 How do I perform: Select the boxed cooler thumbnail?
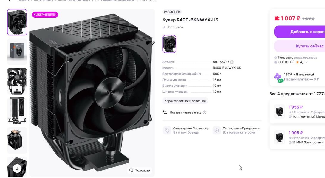point(17,52)
